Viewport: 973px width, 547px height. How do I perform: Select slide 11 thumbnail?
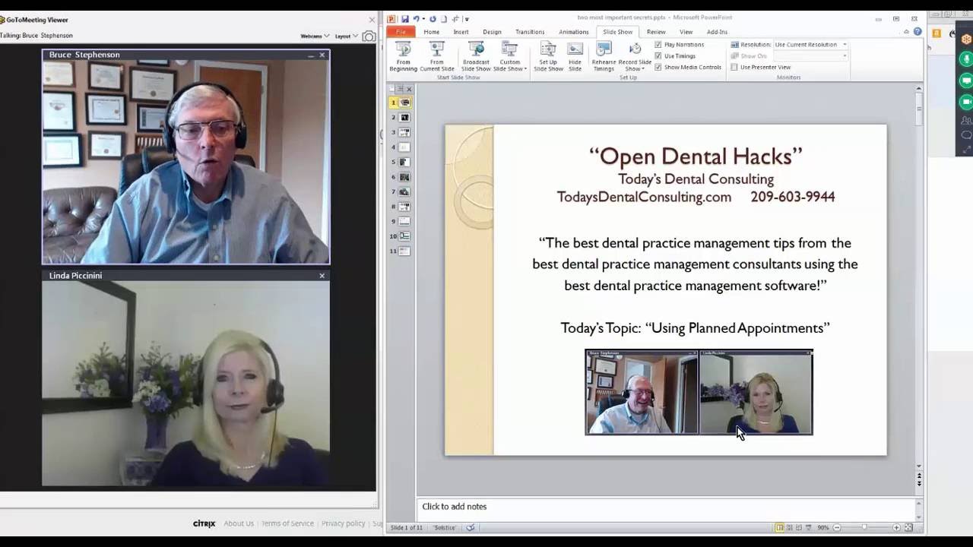[x=404, y=251]
